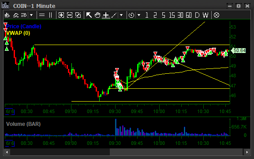Switch to the 30 minute interval
The image size is (254, 159).
point(180,15)
